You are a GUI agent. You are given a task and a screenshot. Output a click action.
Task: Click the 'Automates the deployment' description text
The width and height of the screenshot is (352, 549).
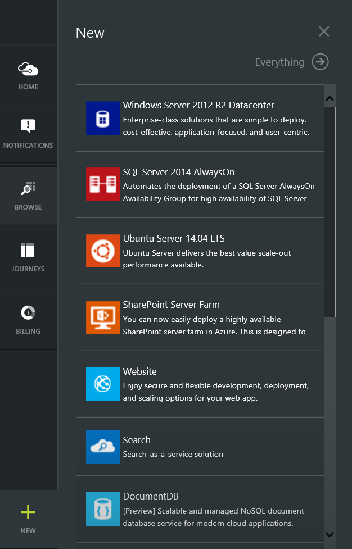pyautogui.click(x=219, y=193)
